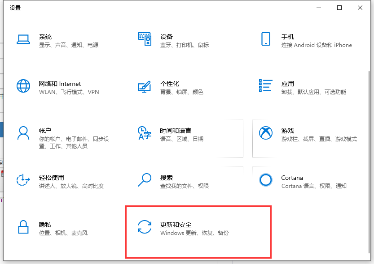Open 设备 via its keyboard-speaker icon
The width and height of the screenshot is (374, 264).
click(145, 40)
